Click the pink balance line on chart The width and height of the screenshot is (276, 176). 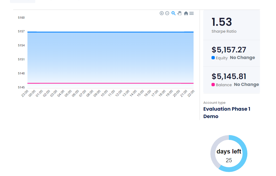(110, 83)
